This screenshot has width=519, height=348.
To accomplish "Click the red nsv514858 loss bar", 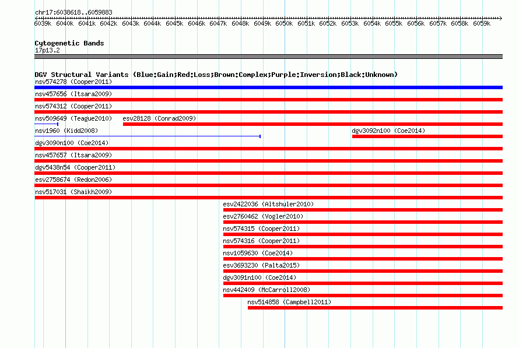I will (x=375, y=308).
